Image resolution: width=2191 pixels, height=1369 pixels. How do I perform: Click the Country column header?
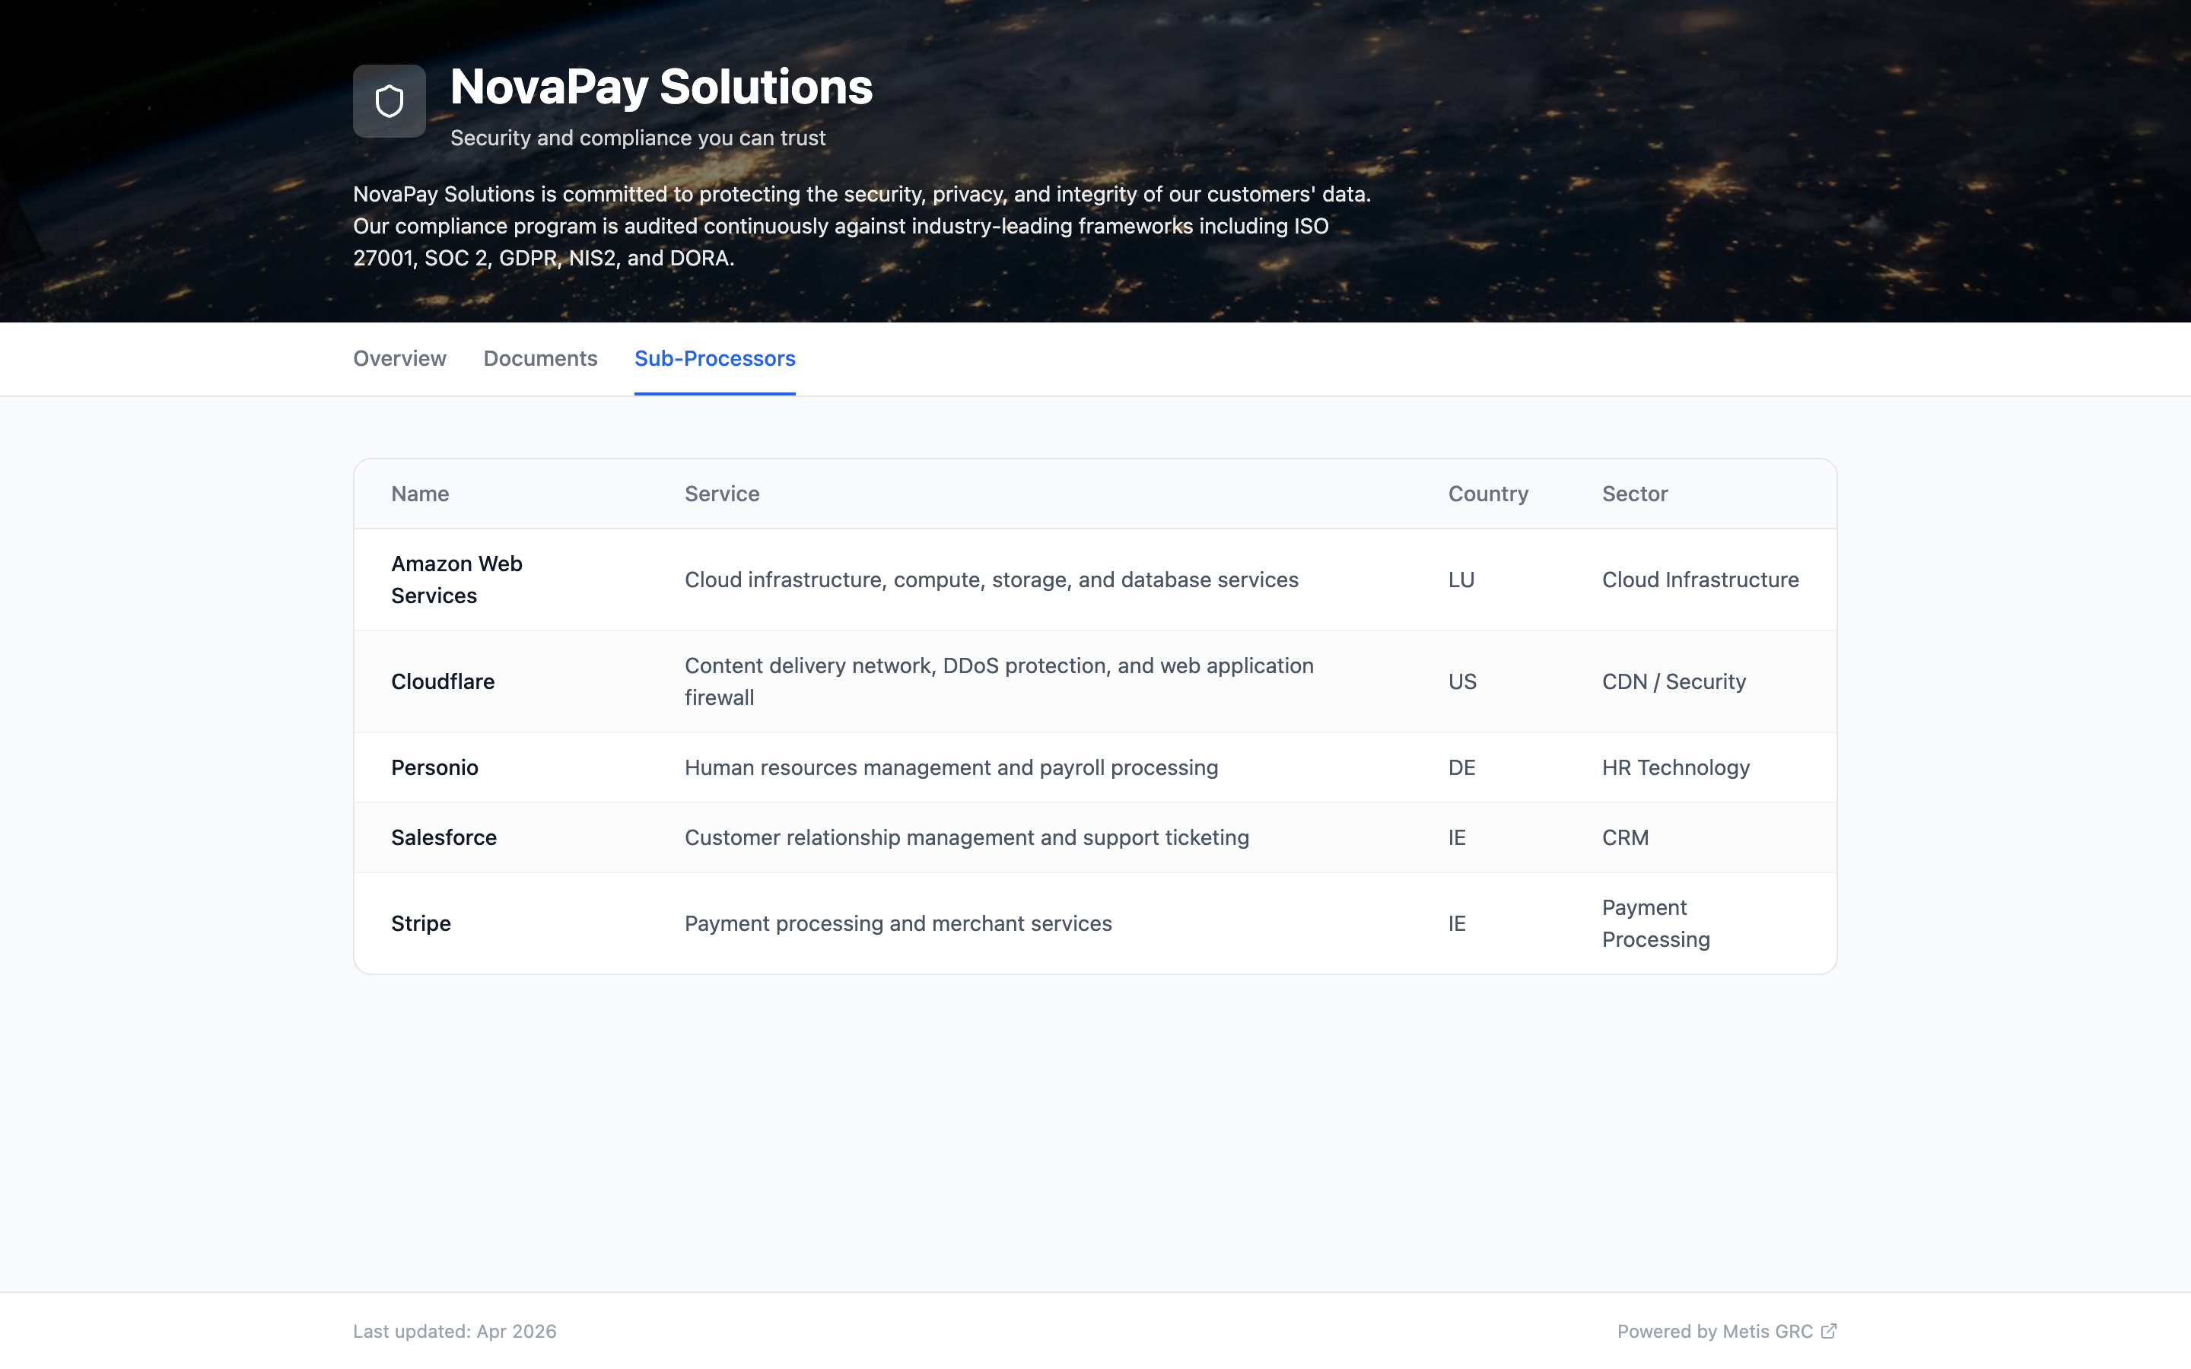1487,494
